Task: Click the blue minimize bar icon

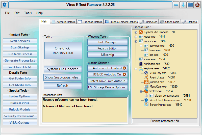Action: click(x=176, y=5)
